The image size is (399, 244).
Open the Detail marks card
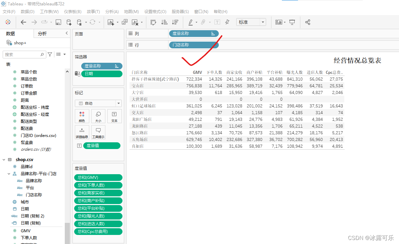[82, 132]
